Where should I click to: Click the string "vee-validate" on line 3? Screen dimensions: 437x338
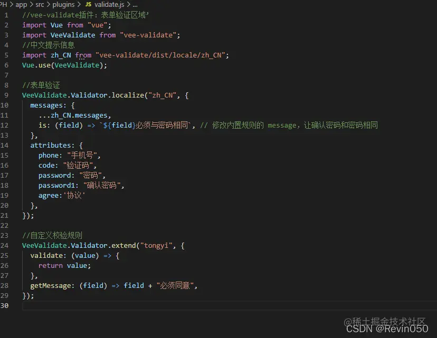(148, 35)
